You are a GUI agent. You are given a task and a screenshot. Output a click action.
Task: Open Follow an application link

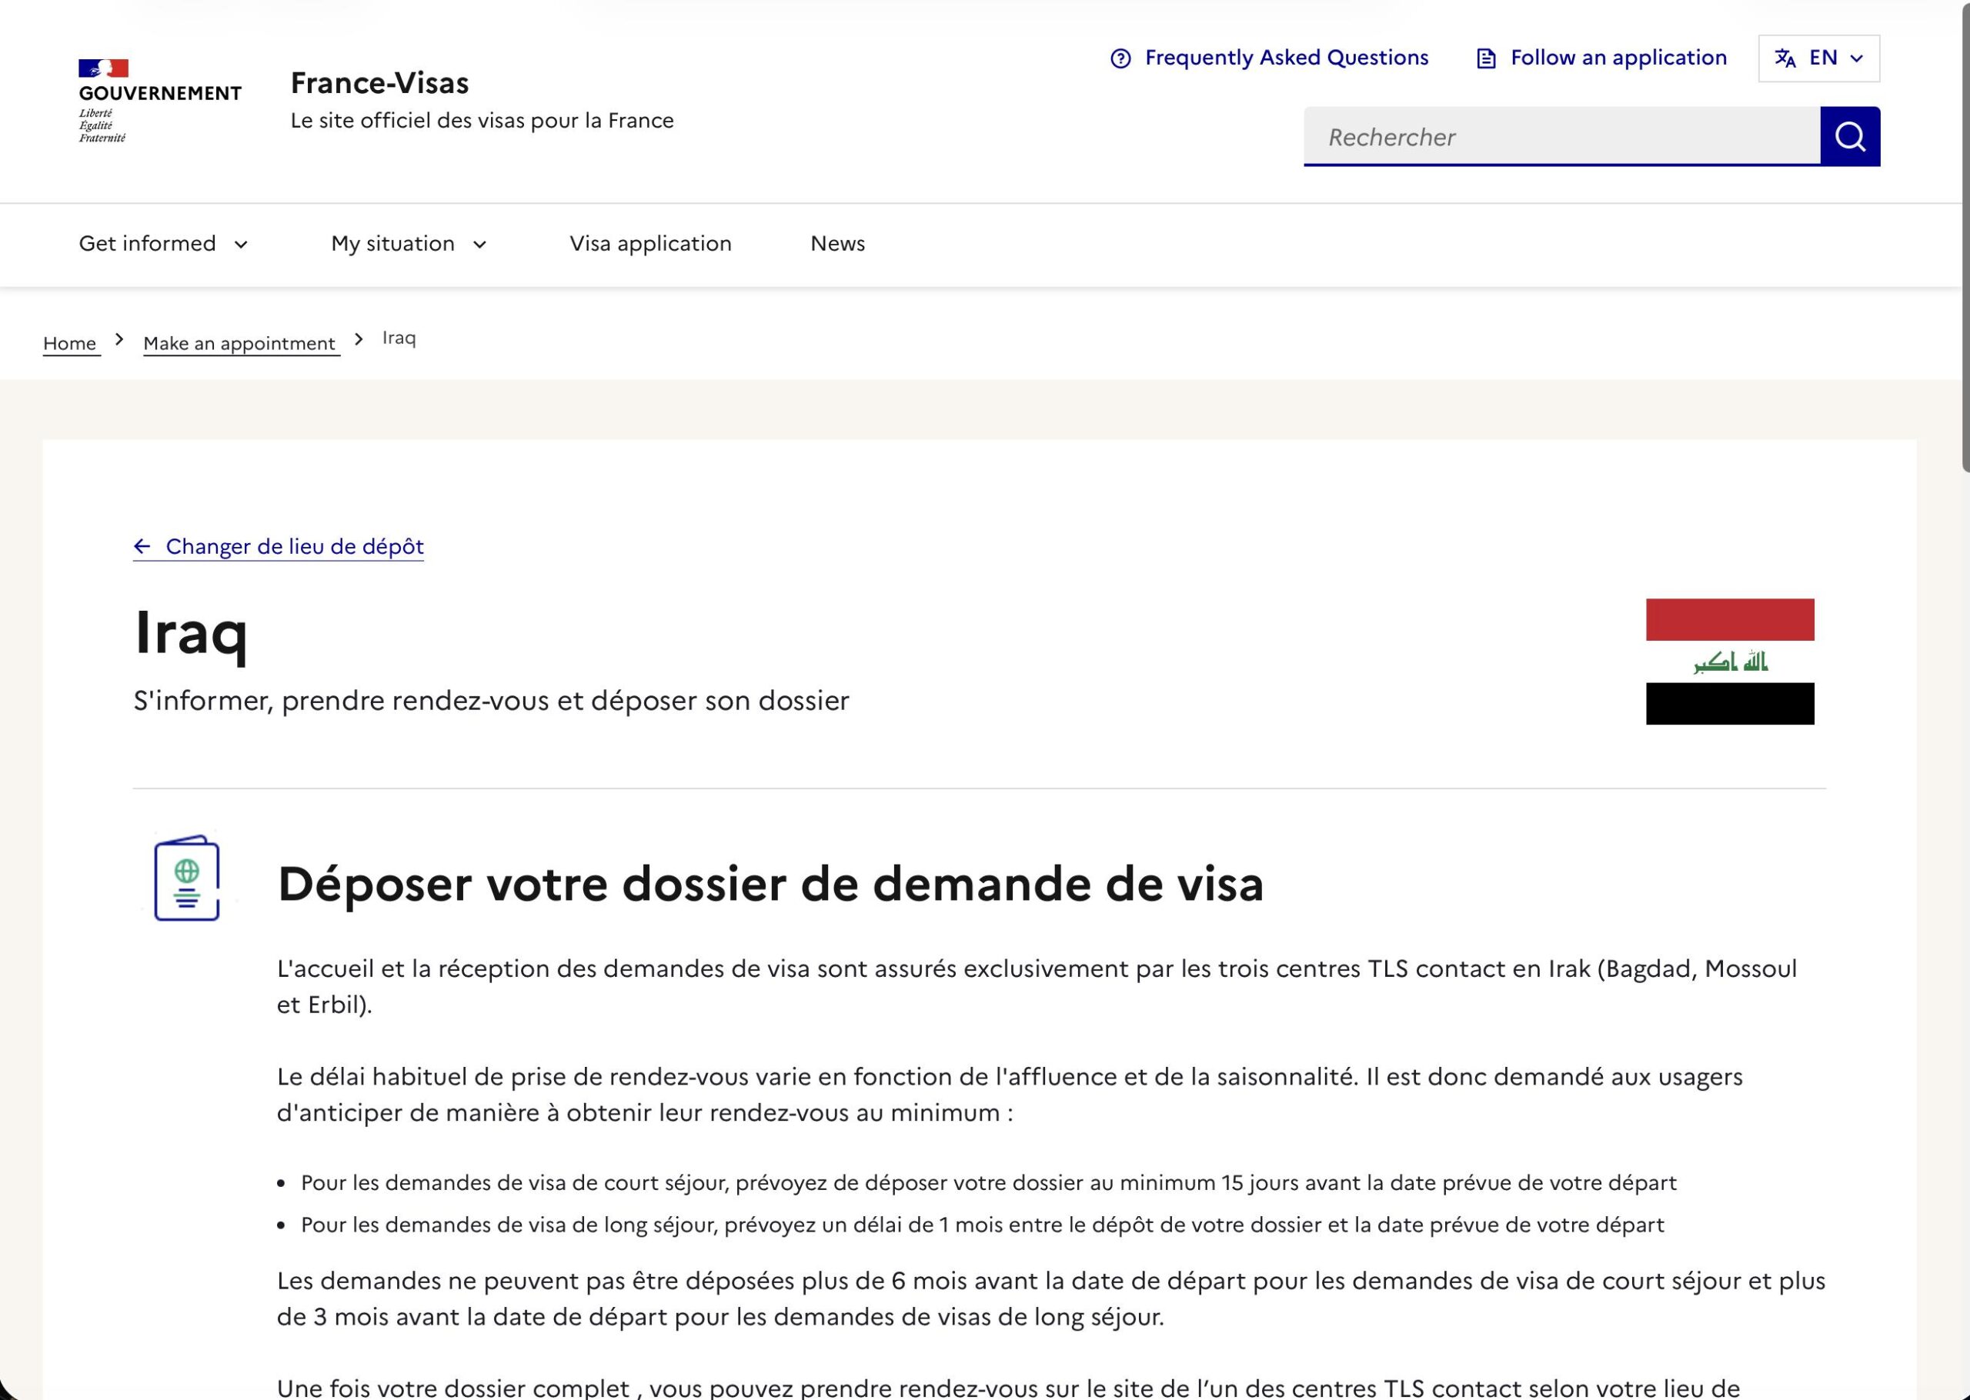point(1618,58)
